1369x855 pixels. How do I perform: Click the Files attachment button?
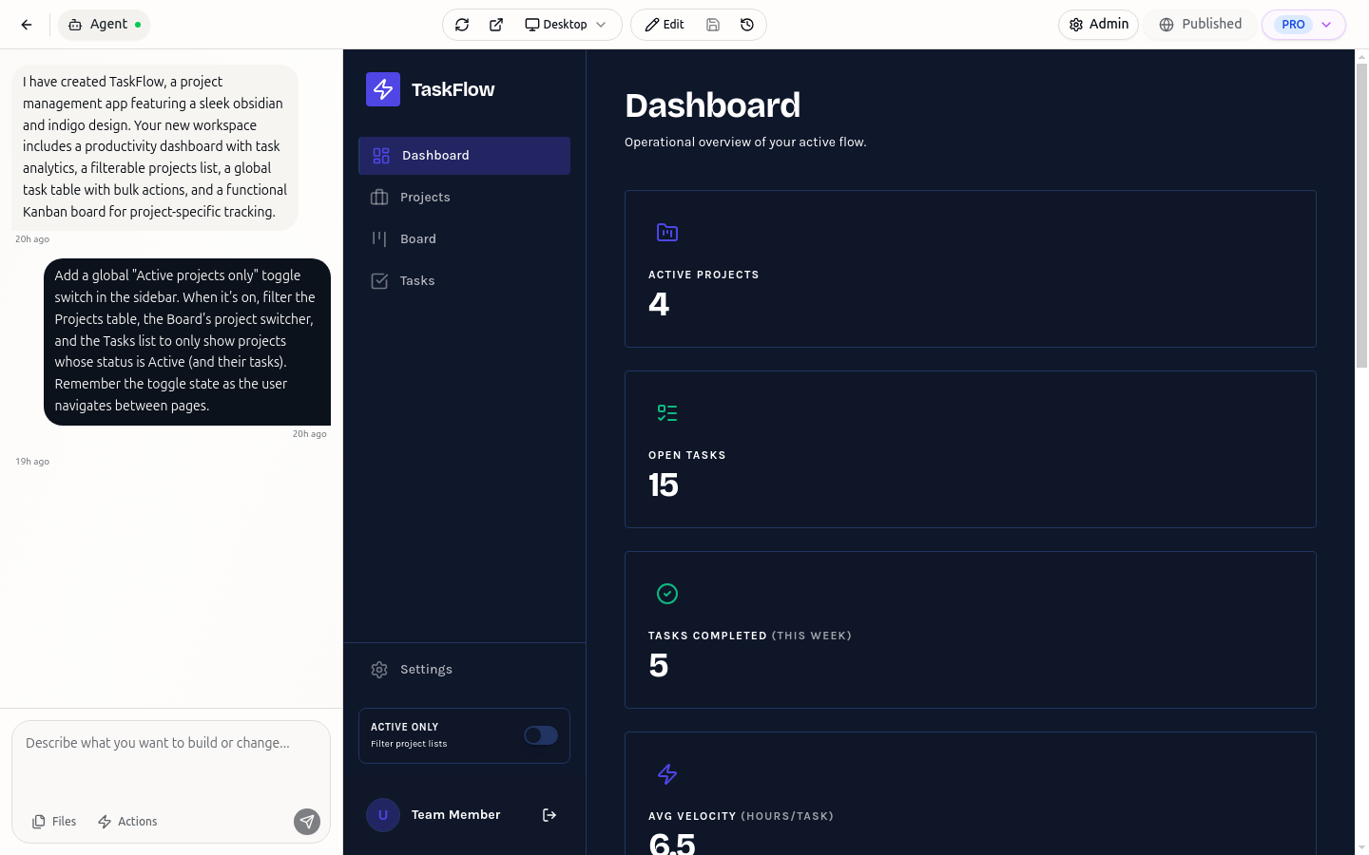(x=54, y=822)
